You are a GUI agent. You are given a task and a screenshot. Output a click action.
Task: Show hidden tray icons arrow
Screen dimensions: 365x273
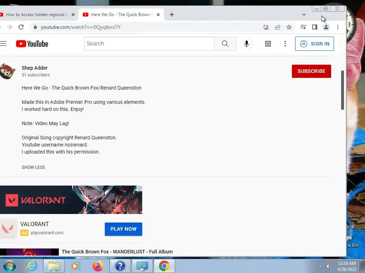[320, 266]
